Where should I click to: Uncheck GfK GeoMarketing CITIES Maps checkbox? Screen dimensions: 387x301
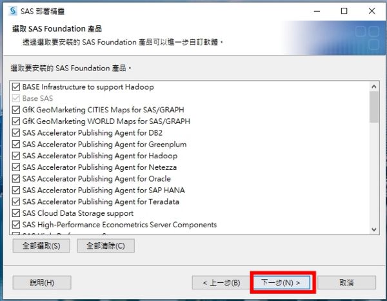17,110
